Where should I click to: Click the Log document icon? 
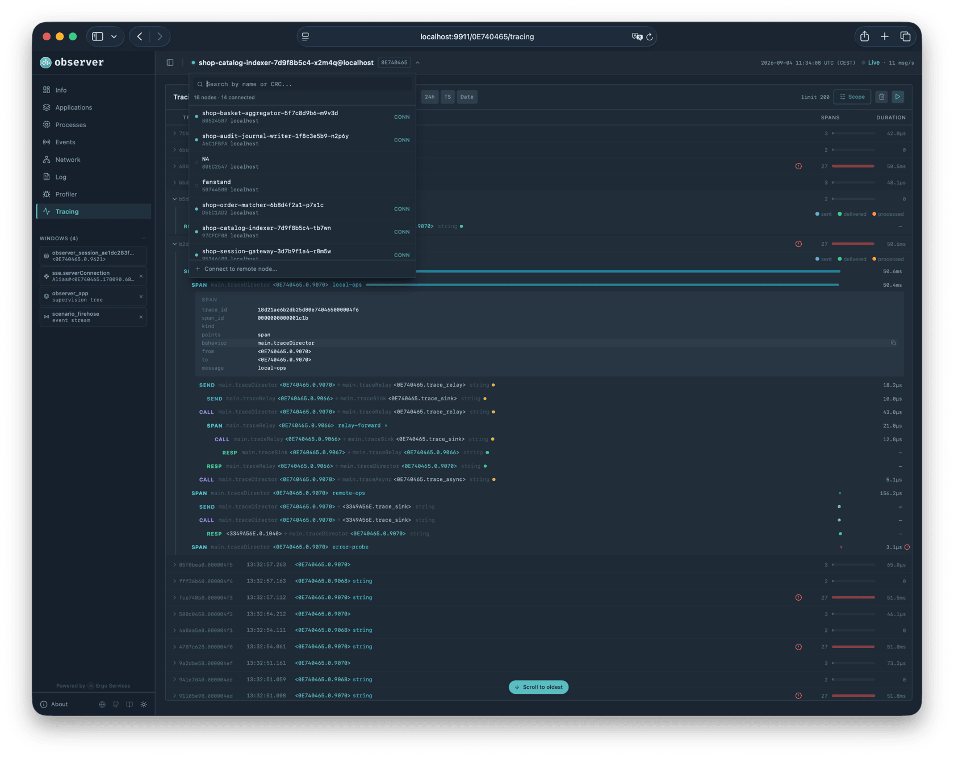(x=47, y=177)
